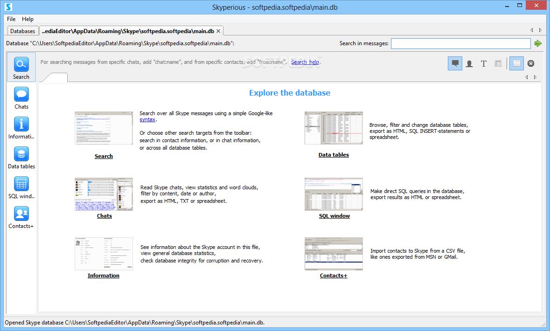Viewport: 550px width, 331px height.
Task: Click the Database path label text
Action: click(x=120, y=43)
